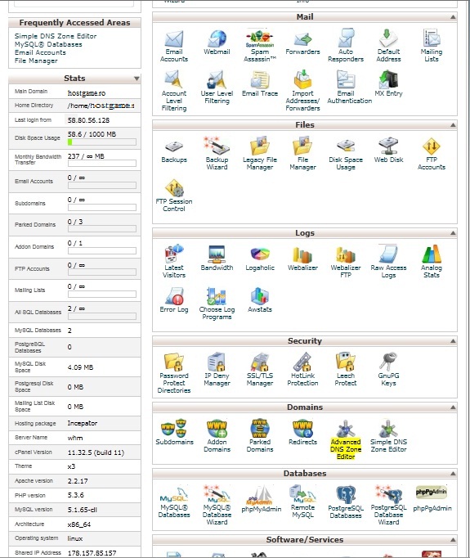470x558 pixels.
Task: Open Email Trace tool
Action: tap(260, 84)
